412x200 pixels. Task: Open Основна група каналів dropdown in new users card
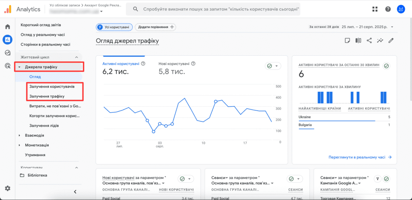[x=163, y=183]
